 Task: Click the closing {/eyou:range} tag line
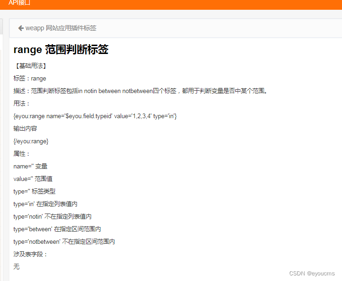(31, 141)
